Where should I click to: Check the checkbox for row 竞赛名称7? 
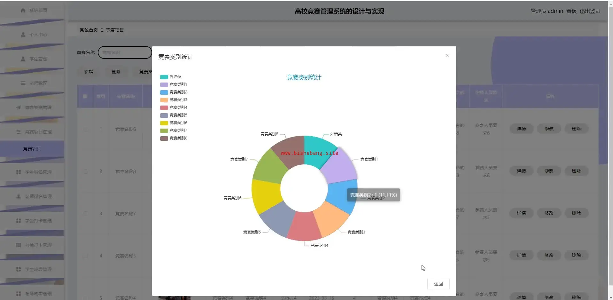tap(85, 214)
